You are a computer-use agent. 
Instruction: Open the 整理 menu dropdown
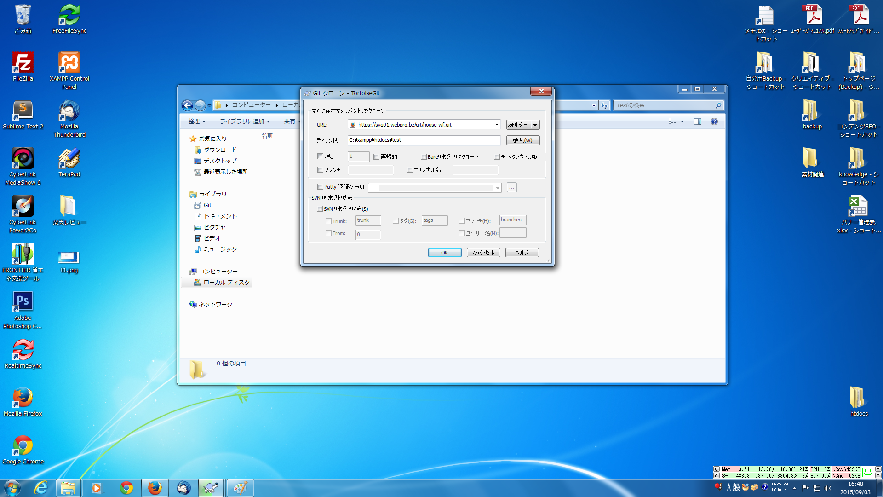pyautogui.click(x=197, y=121)
